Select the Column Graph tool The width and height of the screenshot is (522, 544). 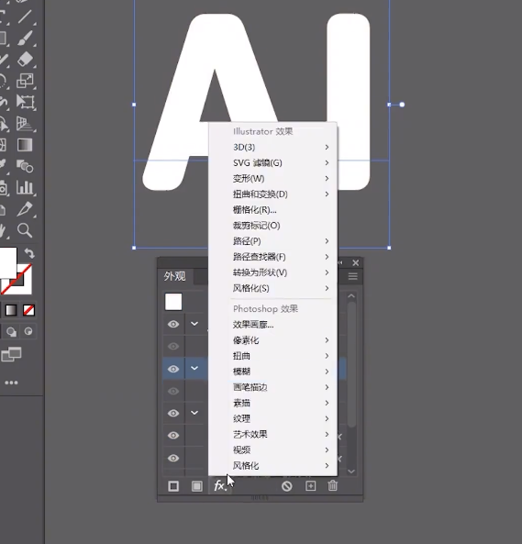pyautogui.click(x=25, y=187)
